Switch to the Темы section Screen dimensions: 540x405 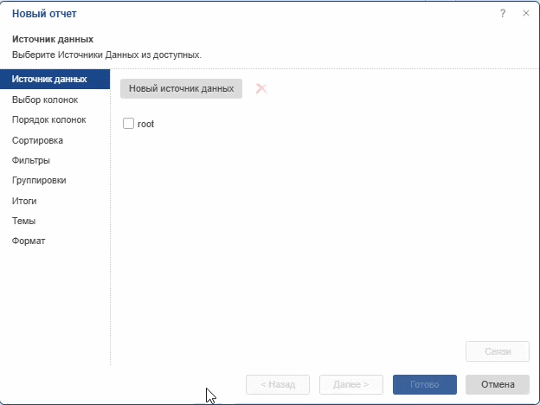23,221
